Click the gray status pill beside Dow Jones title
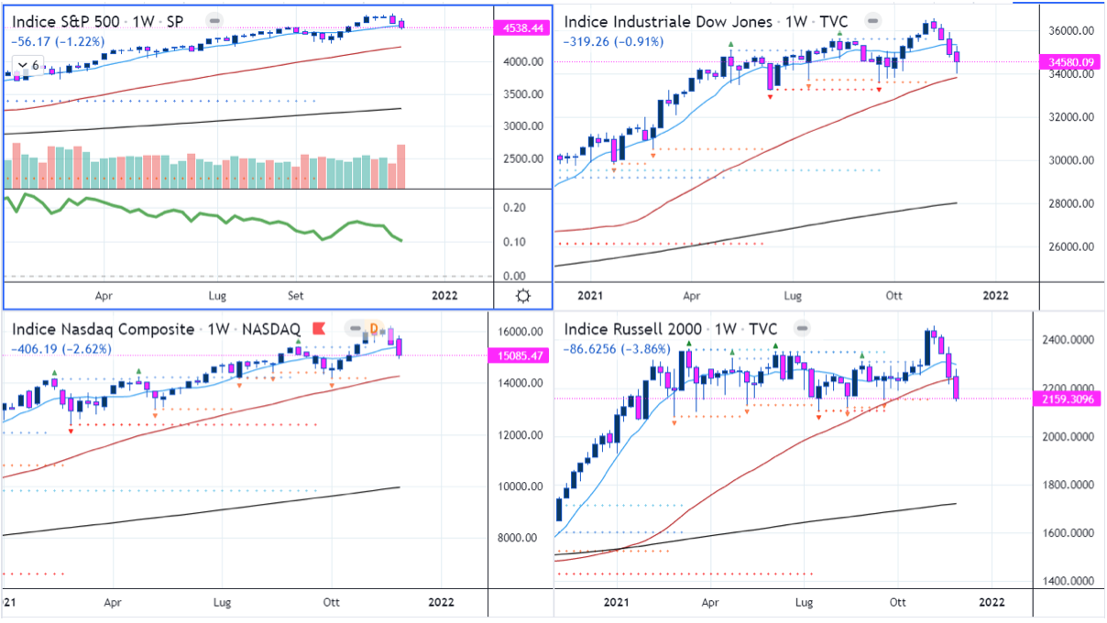 click(872, 20)
